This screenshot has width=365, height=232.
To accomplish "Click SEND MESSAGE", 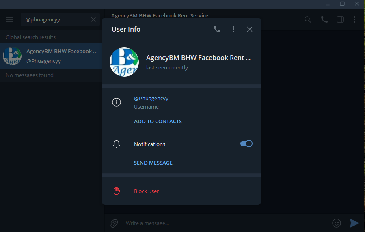I will click(x=153, y=163).
